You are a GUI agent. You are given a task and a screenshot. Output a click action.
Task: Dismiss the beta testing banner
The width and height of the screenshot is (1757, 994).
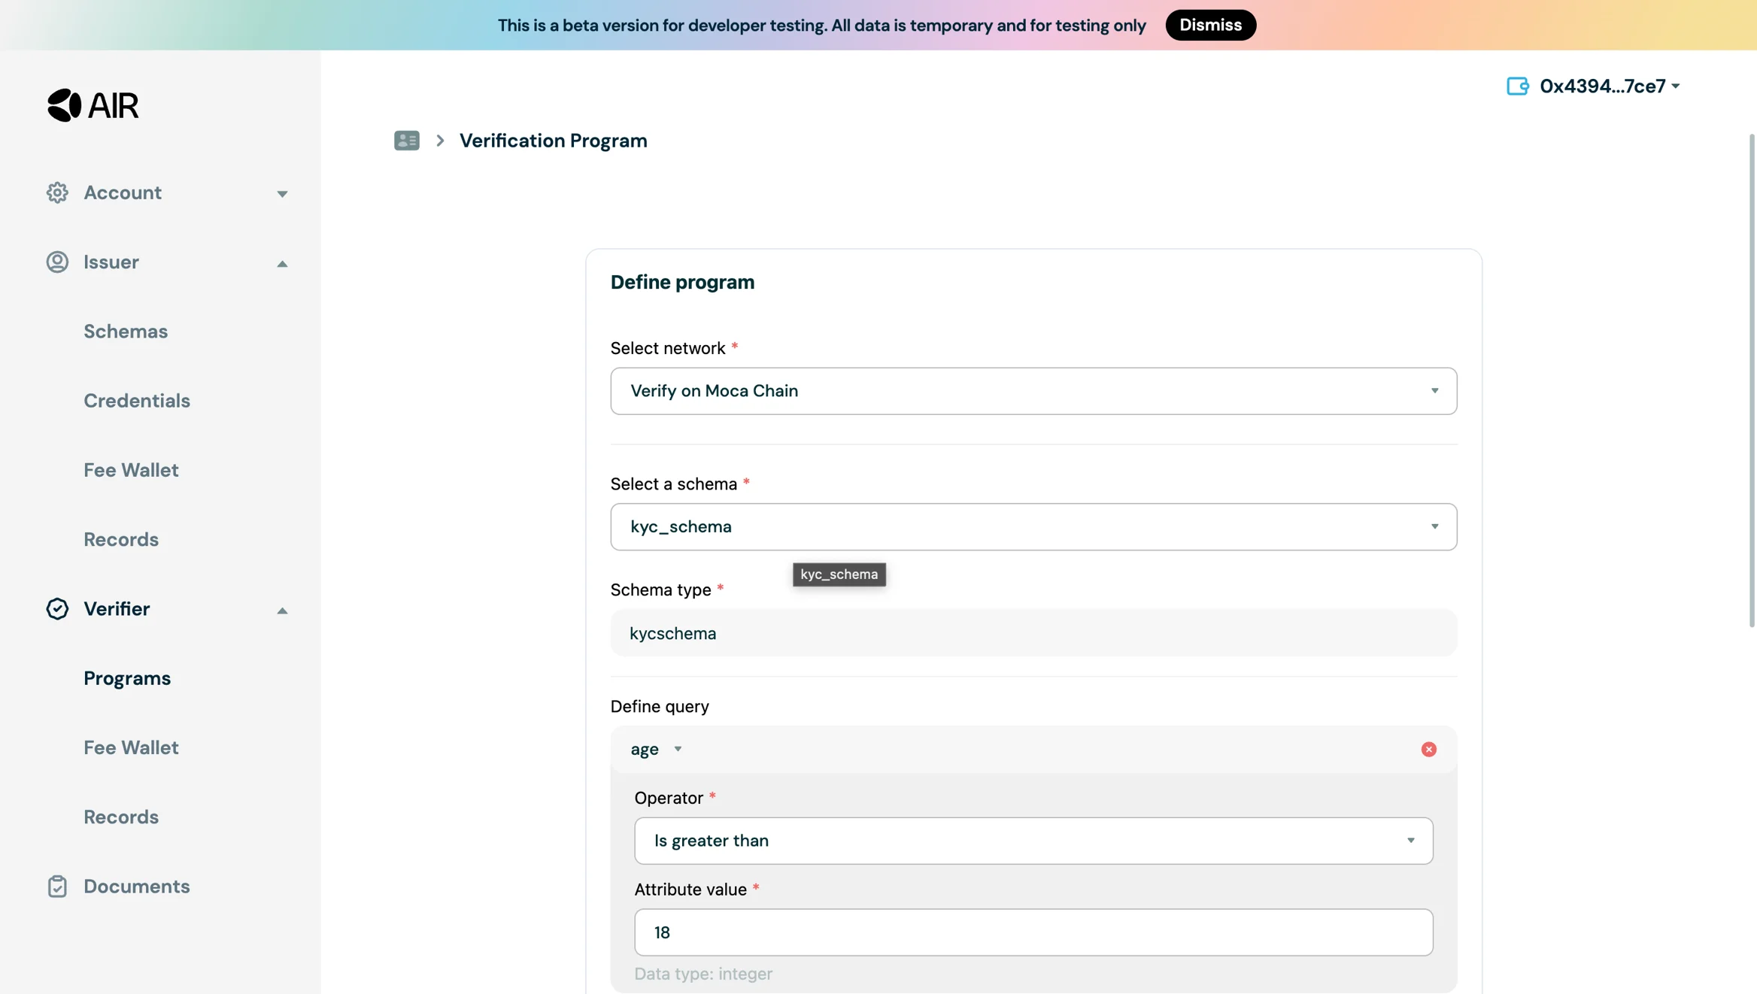1209,25
